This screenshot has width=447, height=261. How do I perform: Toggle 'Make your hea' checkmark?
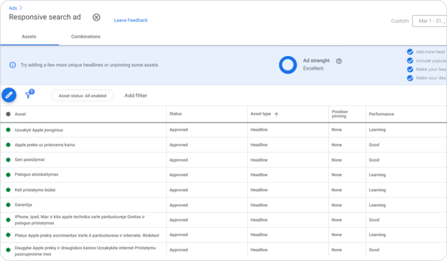click(x=410, y=69)
